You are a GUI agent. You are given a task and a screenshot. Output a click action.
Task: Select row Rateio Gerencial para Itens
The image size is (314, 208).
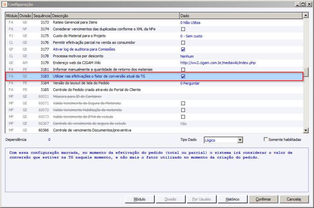click(x=154, y=22)
